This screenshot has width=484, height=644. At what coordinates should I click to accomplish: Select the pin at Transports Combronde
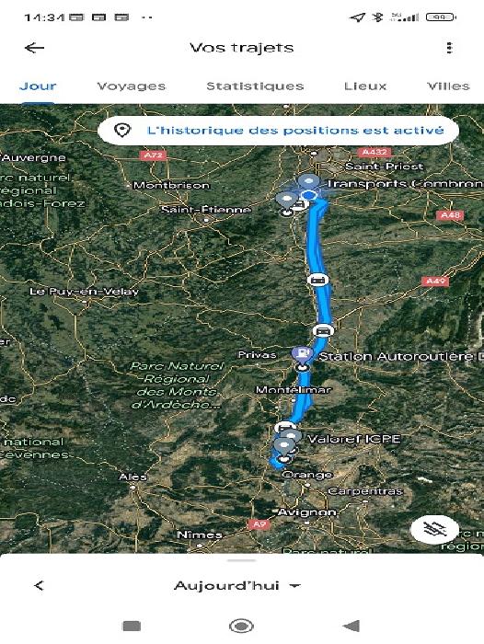(308, 181)
